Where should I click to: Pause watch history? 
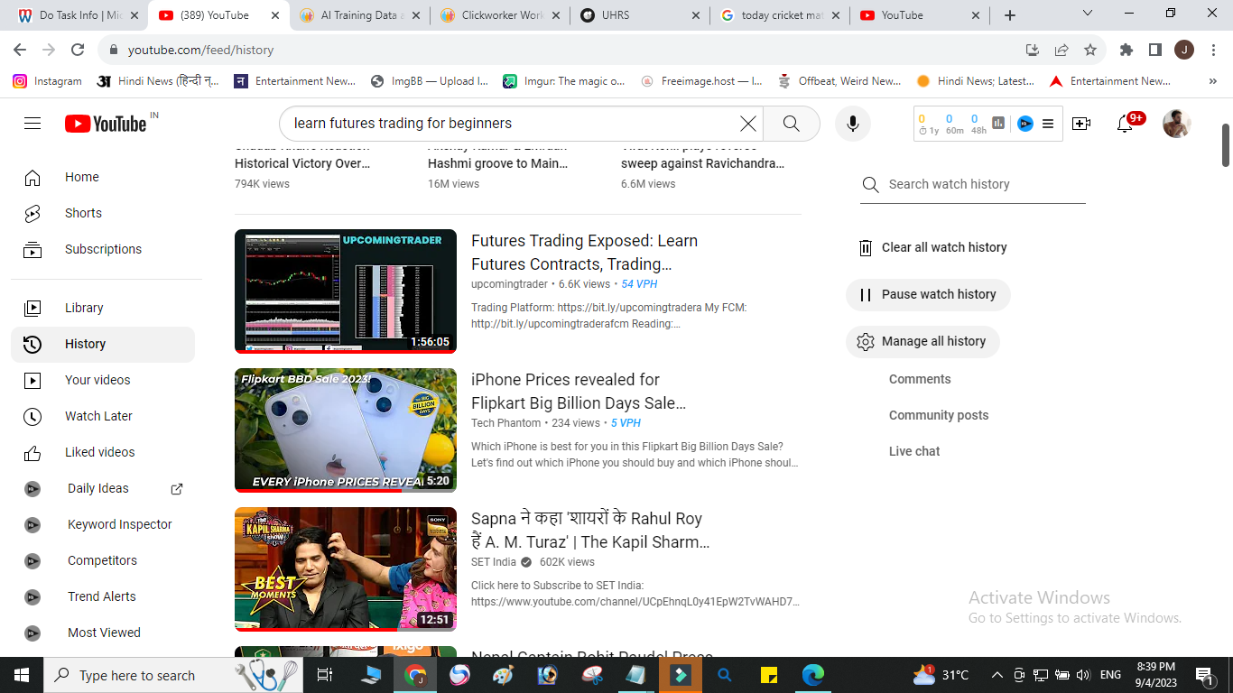click(928, 294)
